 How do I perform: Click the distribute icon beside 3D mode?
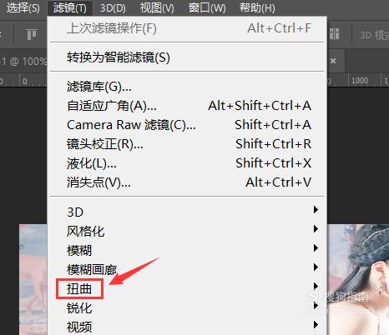[x=334, y=34]
